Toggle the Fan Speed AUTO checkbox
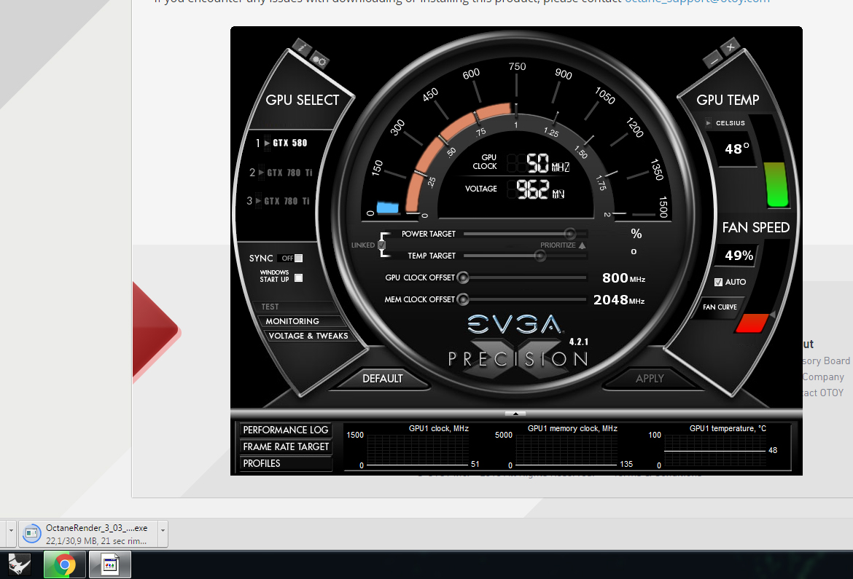Viewport: 853px width, 579px height. point(718,282)
